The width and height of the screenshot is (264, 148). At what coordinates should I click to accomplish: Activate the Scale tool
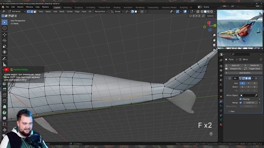(x=5, y=46)
